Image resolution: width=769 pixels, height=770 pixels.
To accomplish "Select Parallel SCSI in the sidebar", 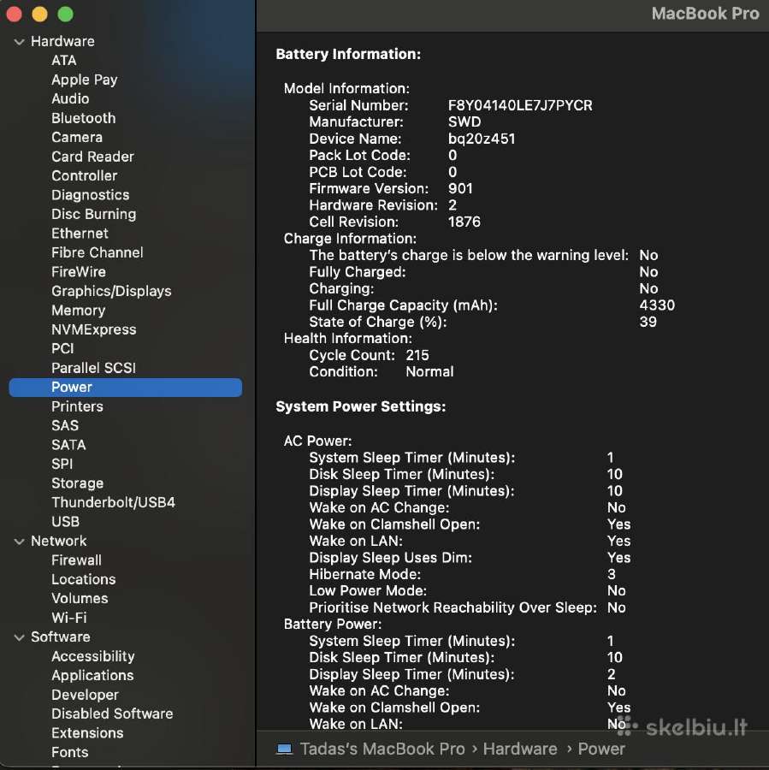I will point(94,368).
